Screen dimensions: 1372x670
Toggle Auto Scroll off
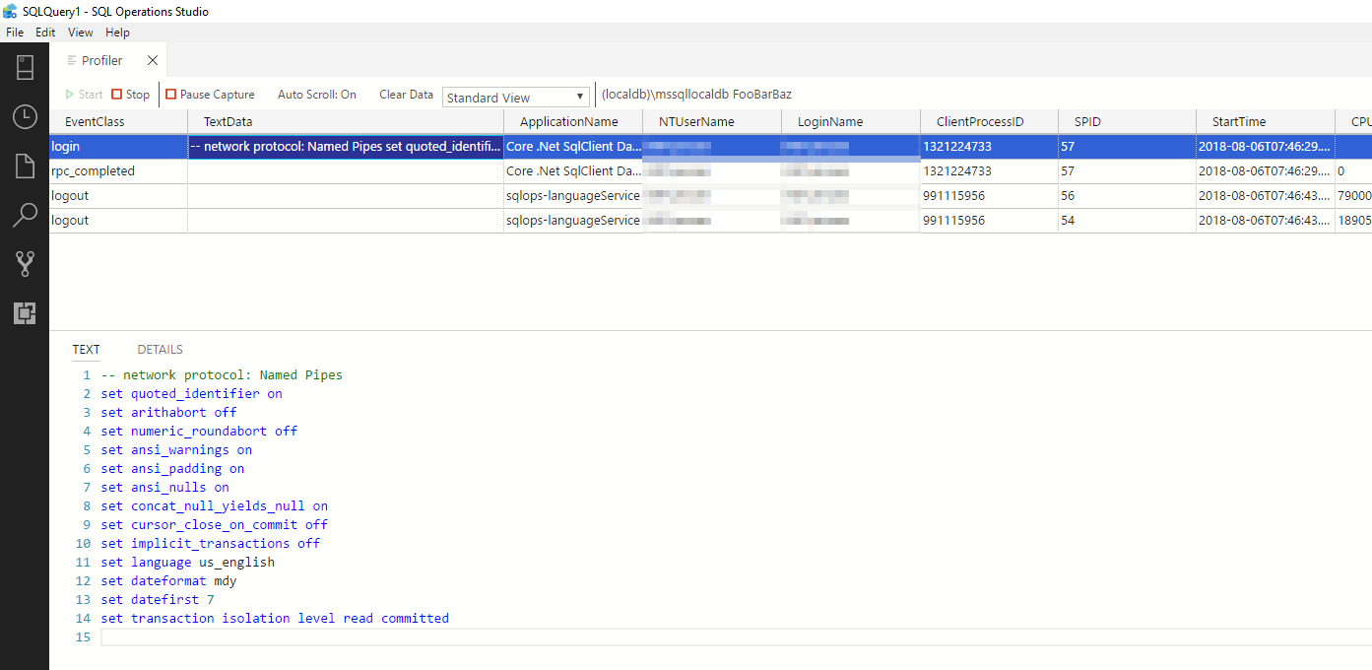tap(316, 94)
